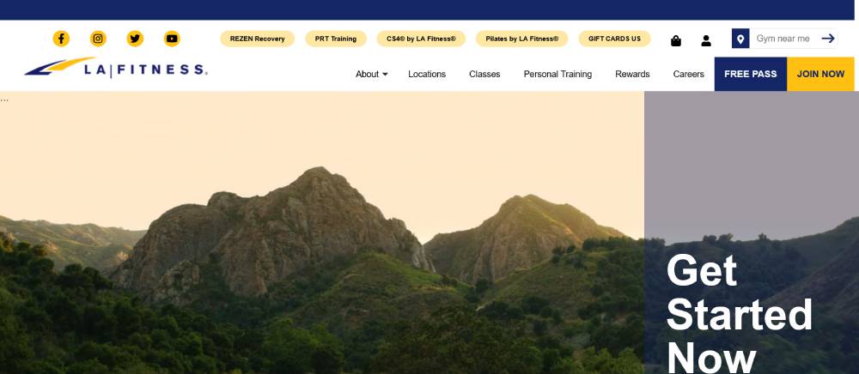Submit gym search with the arrow icon

click(828, 39)
